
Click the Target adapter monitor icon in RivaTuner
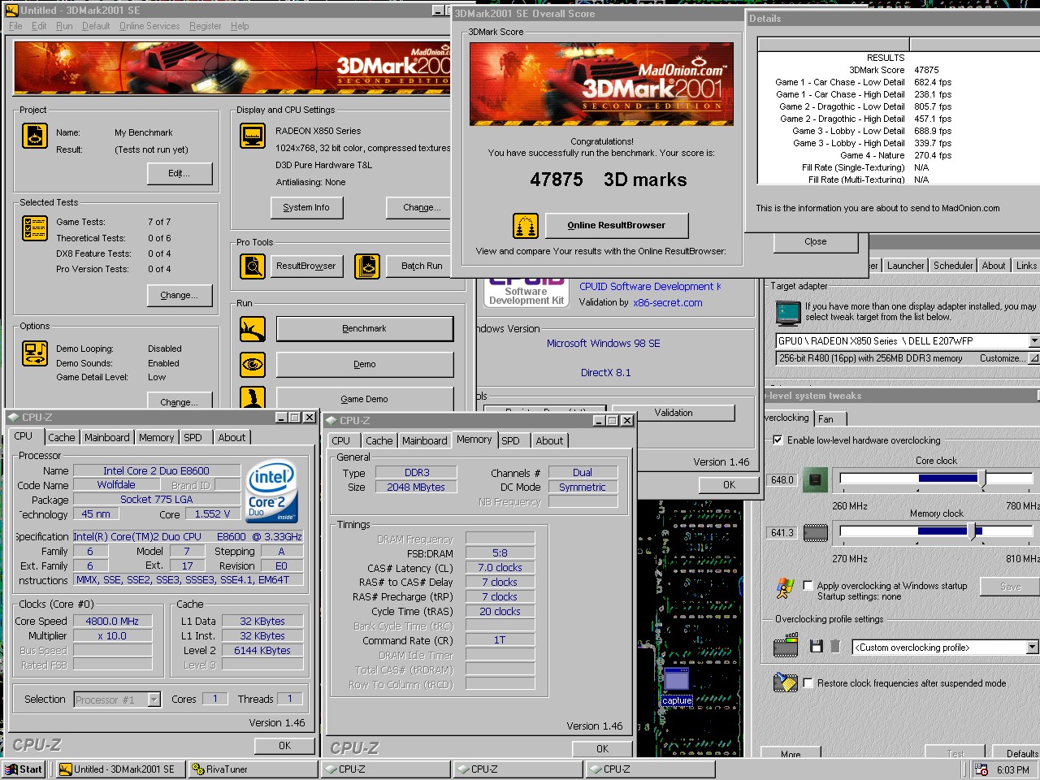788,312
